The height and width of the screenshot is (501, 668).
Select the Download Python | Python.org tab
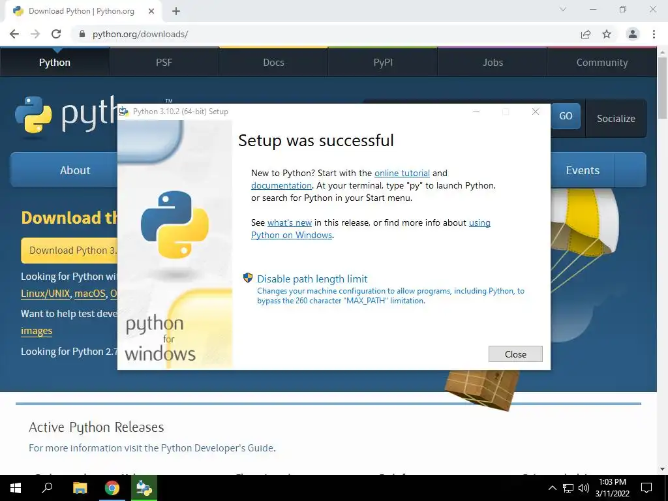point(83,12)
